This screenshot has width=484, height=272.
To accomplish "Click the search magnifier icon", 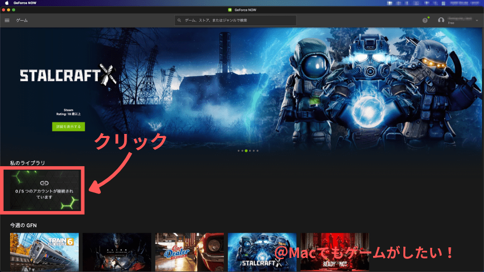I will (x=179, y=21).
